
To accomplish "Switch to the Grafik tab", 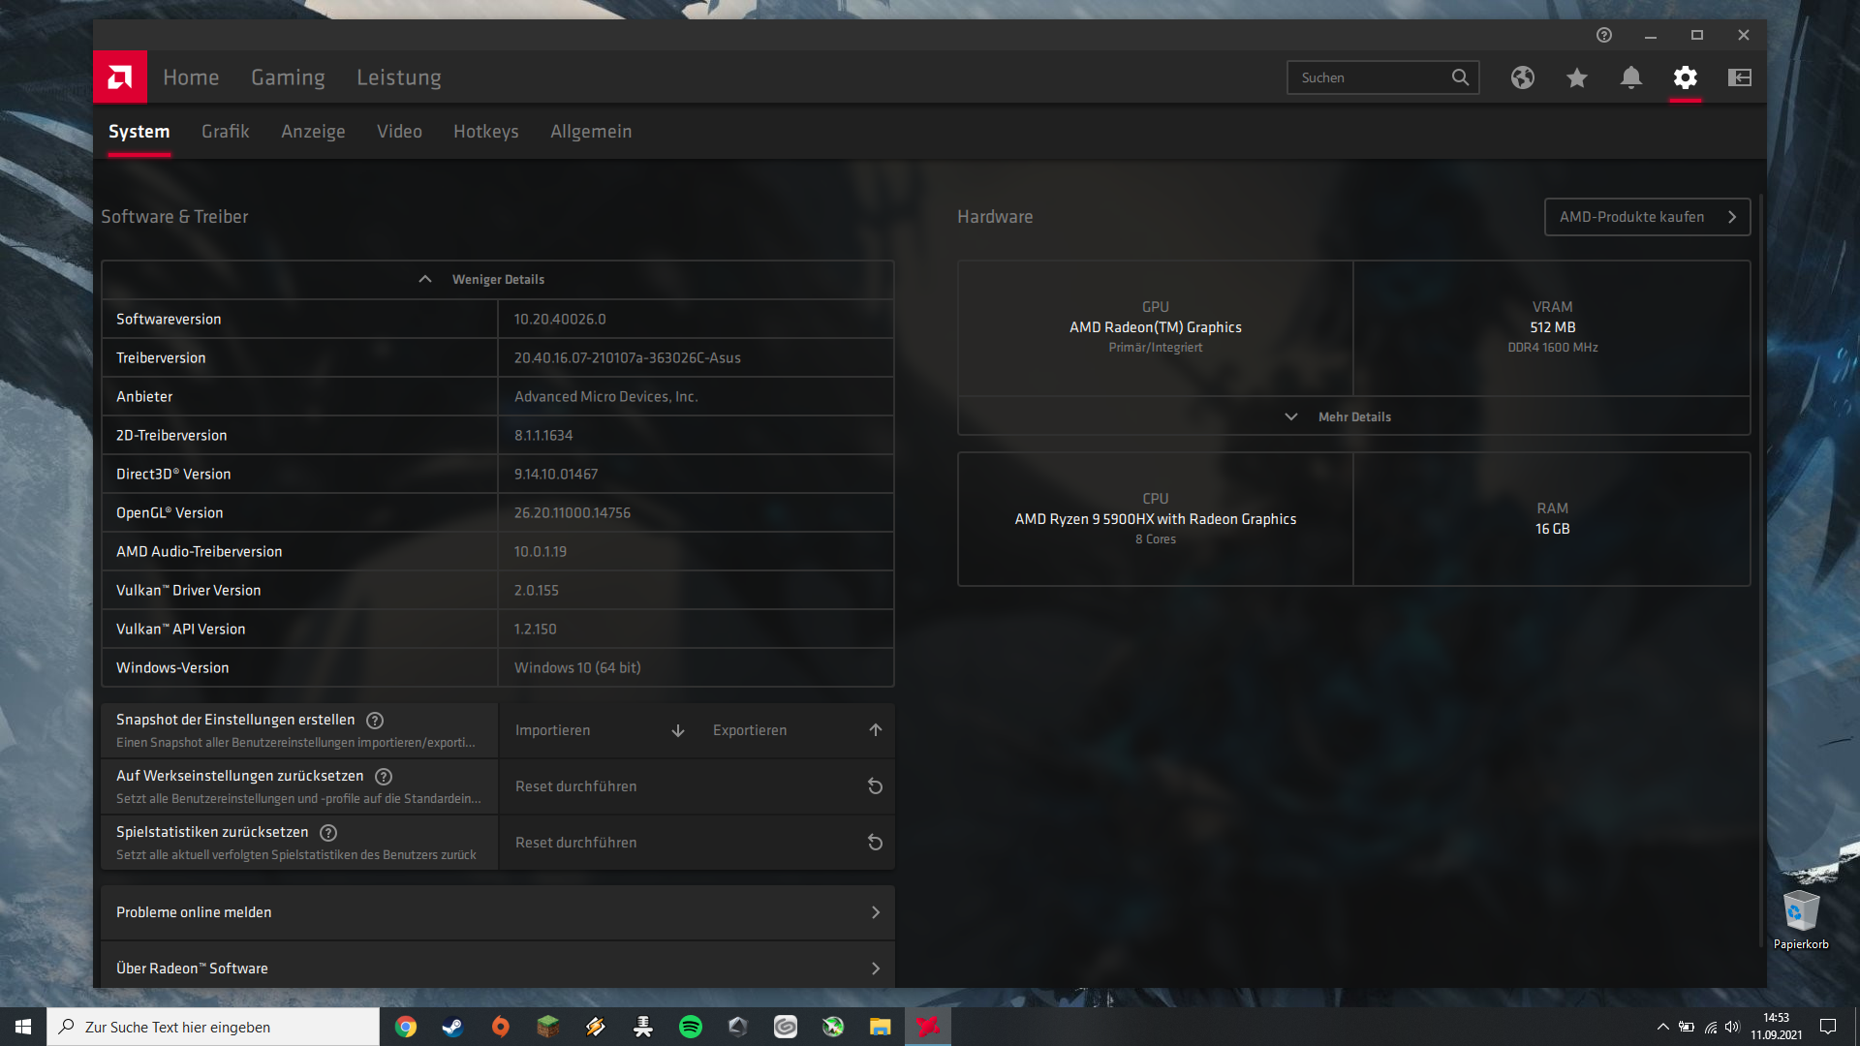I will [x=225, y=132].
